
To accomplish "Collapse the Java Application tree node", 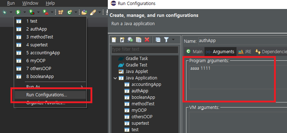I will pyautogui.click(x=115, y=78).
